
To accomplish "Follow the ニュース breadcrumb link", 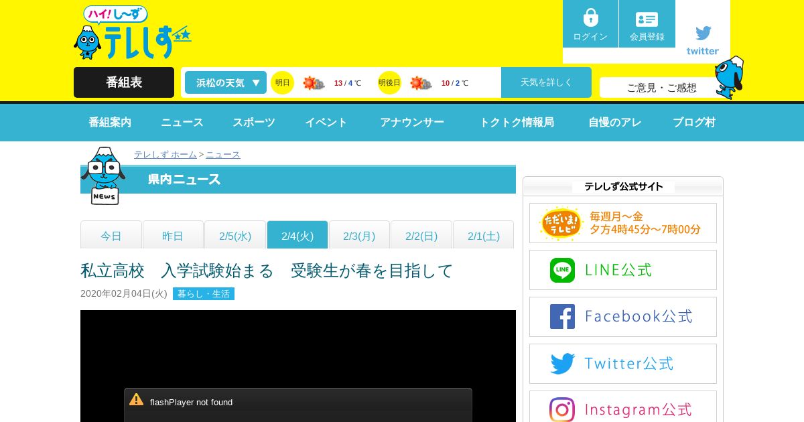I will (223, 155).
